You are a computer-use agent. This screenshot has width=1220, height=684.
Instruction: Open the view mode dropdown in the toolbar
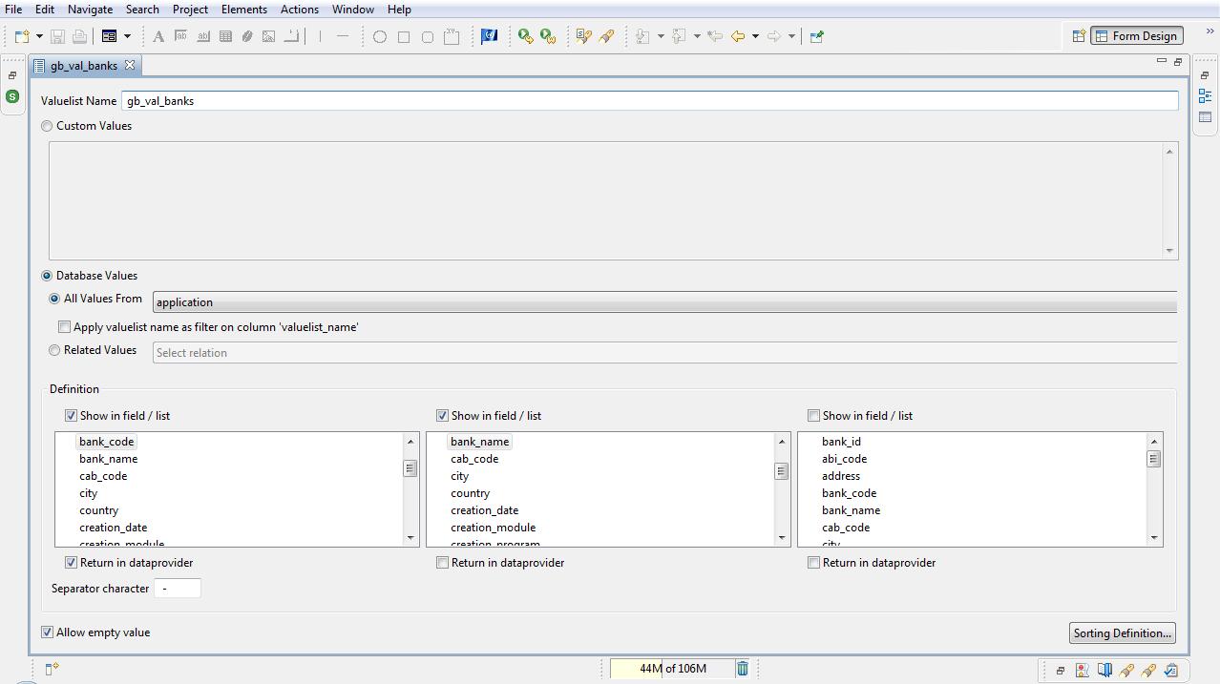point(127,35)
